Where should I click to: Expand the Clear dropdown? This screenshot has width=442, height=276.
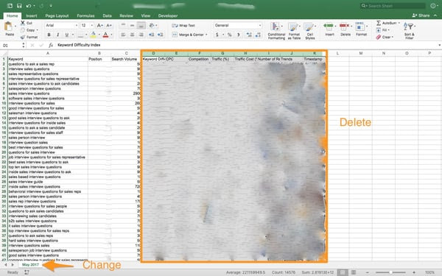[392, 38]
